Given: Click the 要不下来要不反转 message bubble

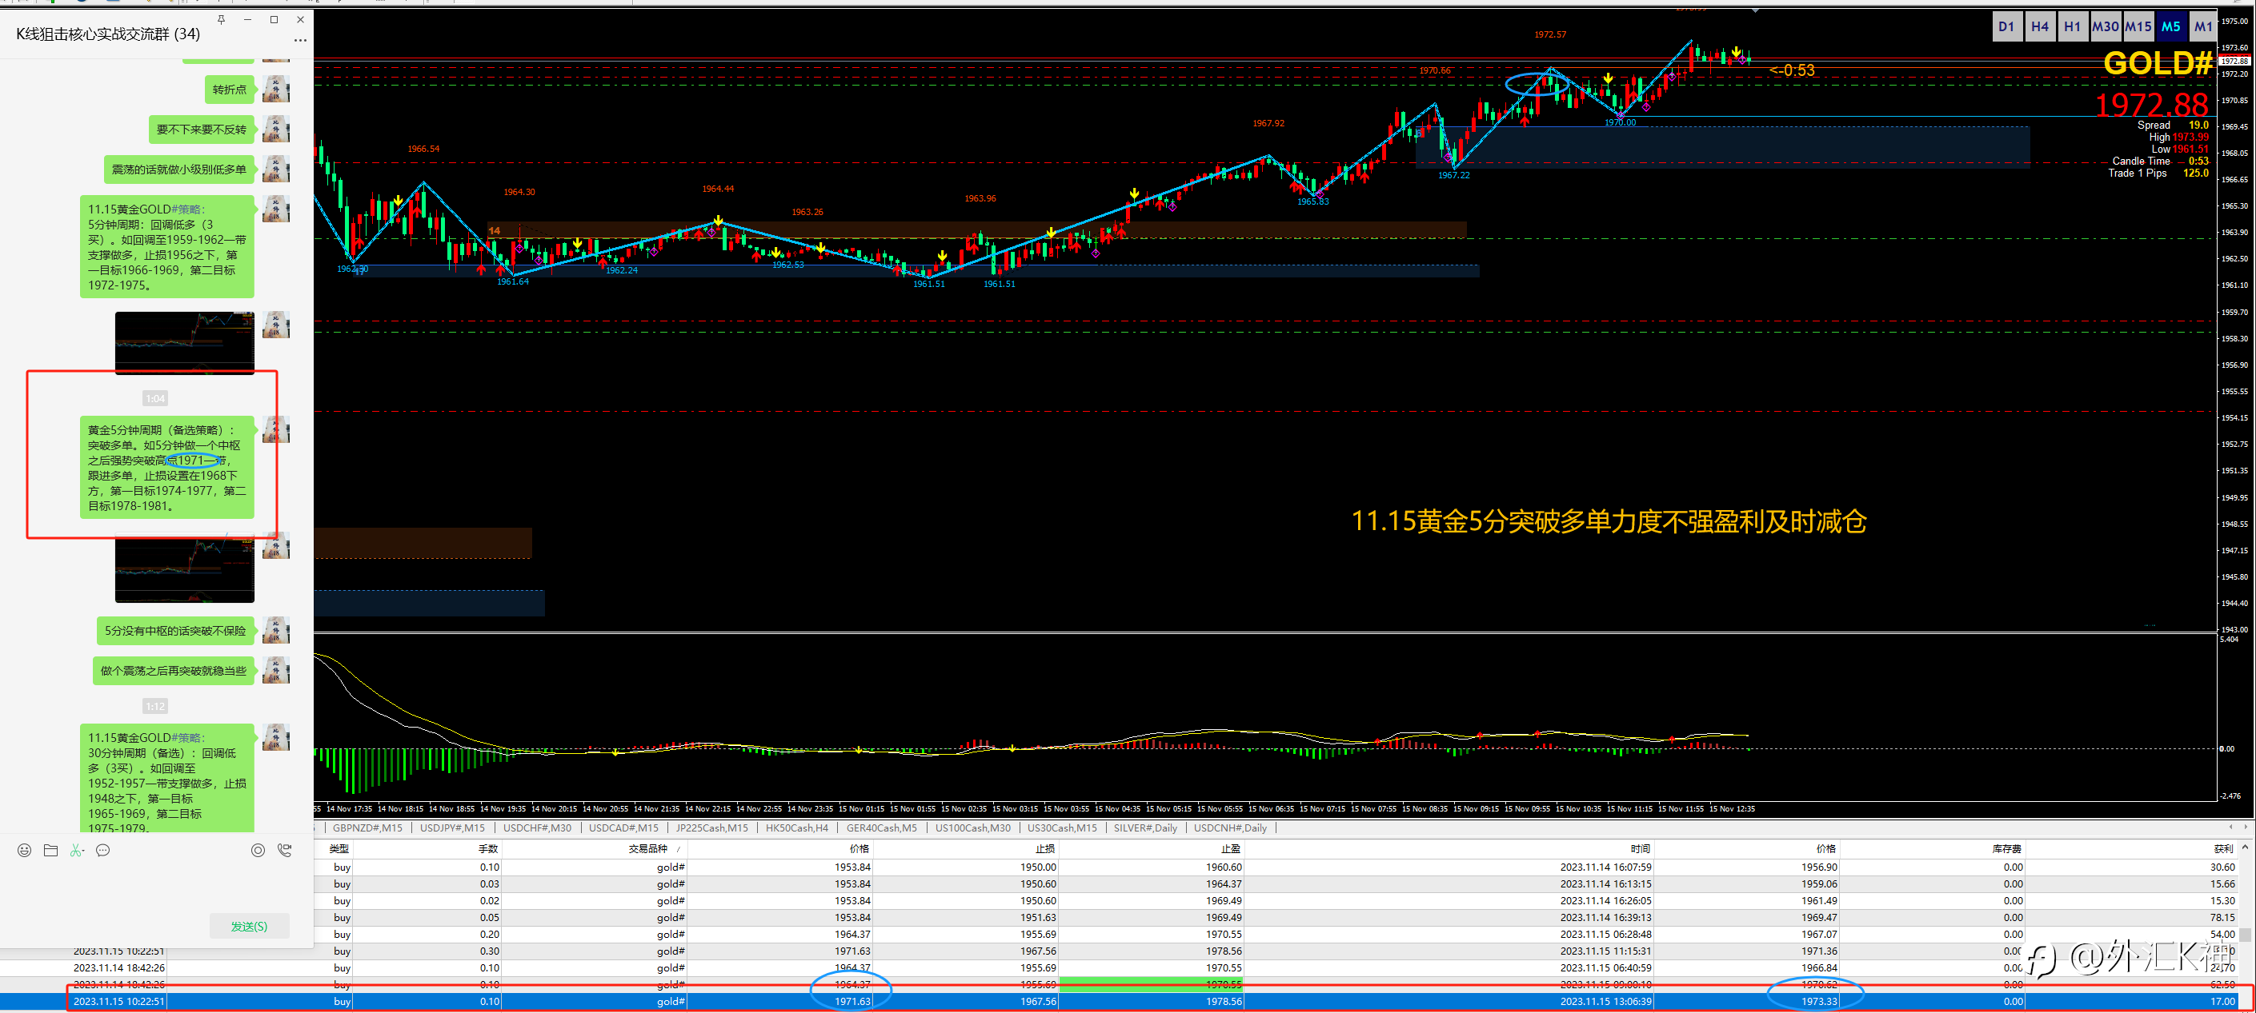Looking at the screenshot, I should (202, 130).
